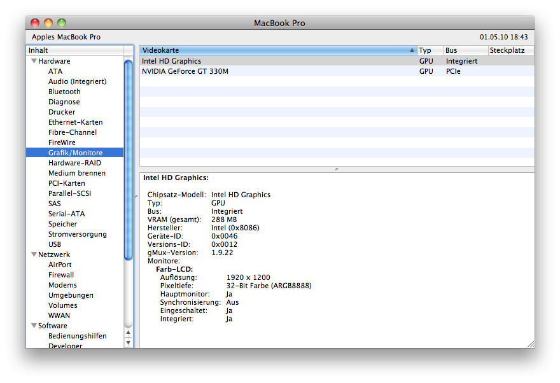Click the Netzwerk category label
The image size is (560, 383).
(54, 254)
